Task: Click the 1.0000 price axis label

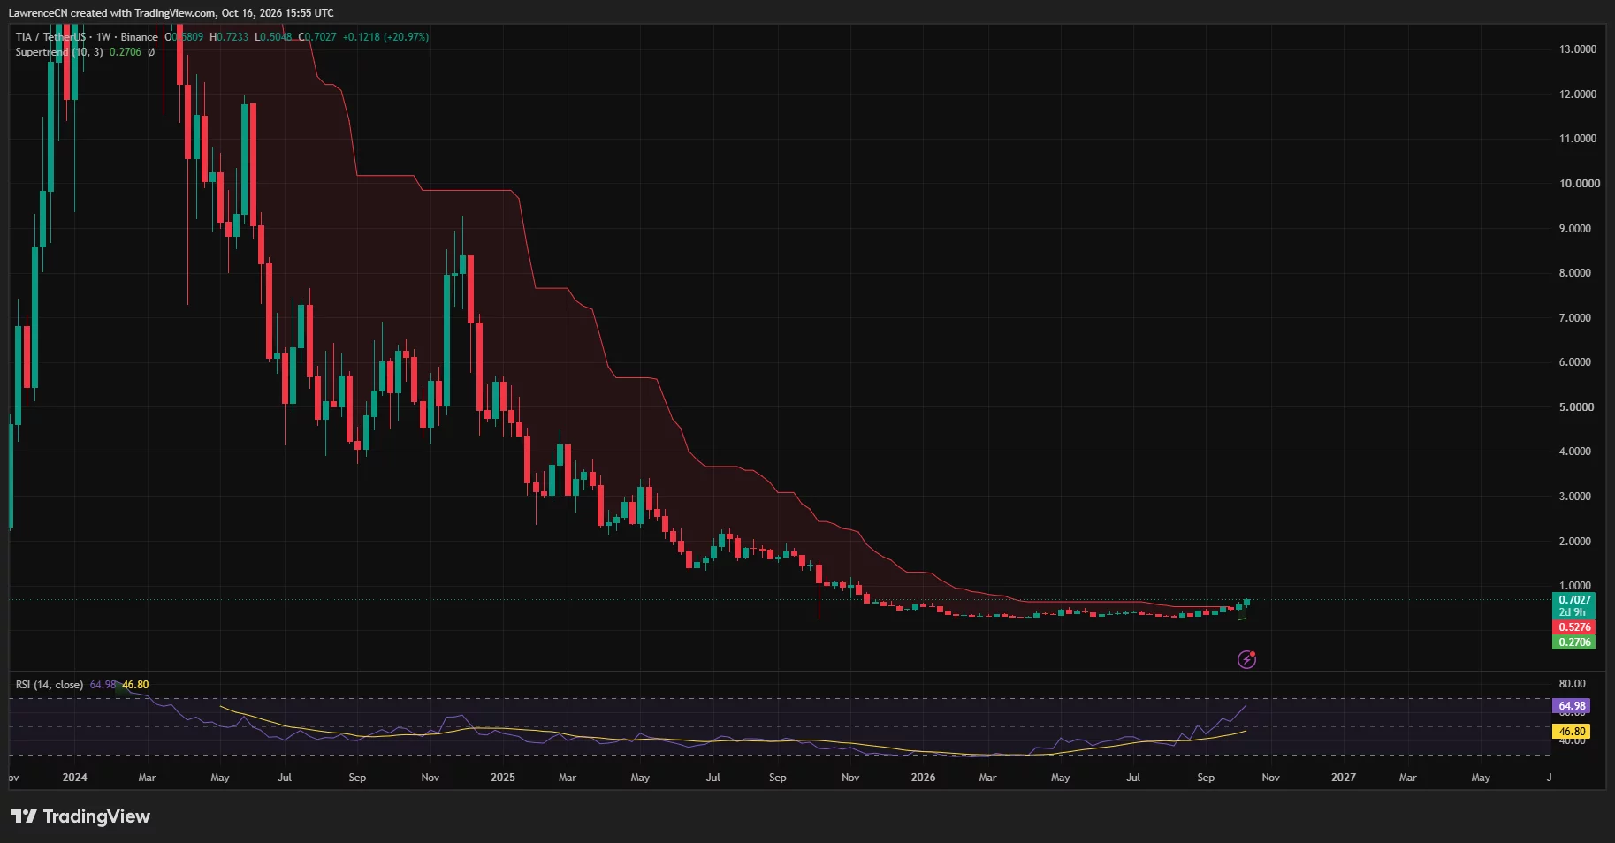Action: [1575, 586]
